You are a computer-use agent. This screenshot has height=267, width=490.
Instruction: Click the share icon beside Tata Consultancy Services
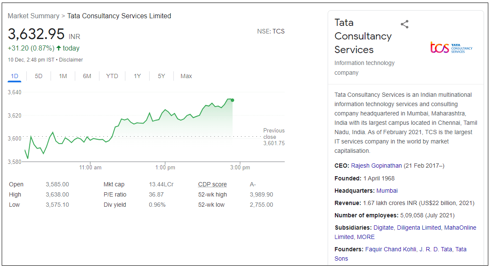405,24
